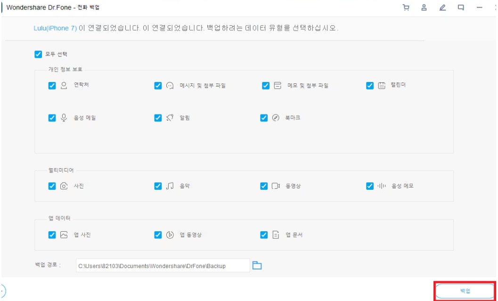This screenshot has width=498, height=301.
Task: Uncheck the 음성 메모 voice memos checkbox
Action: click(x=370, y=186)
